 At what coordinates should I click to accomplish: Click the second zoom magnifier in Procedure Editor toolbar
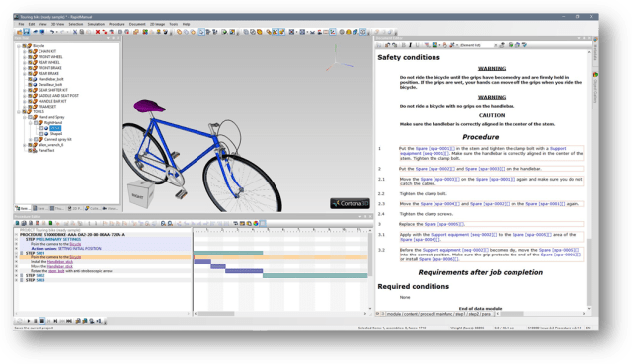pyautogui.click(x=170, y=223)
